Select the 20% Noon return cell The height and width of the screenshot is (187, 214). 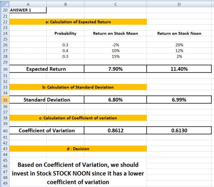pyautogui.click(x=179, y=45)
